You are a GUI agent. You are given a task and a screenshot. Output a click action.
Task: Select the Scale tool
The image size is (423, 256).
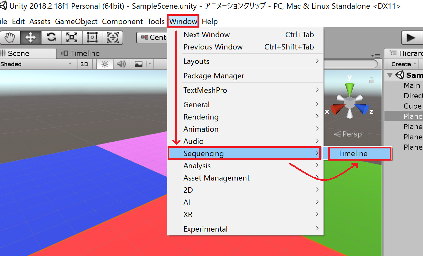(72, 38)
